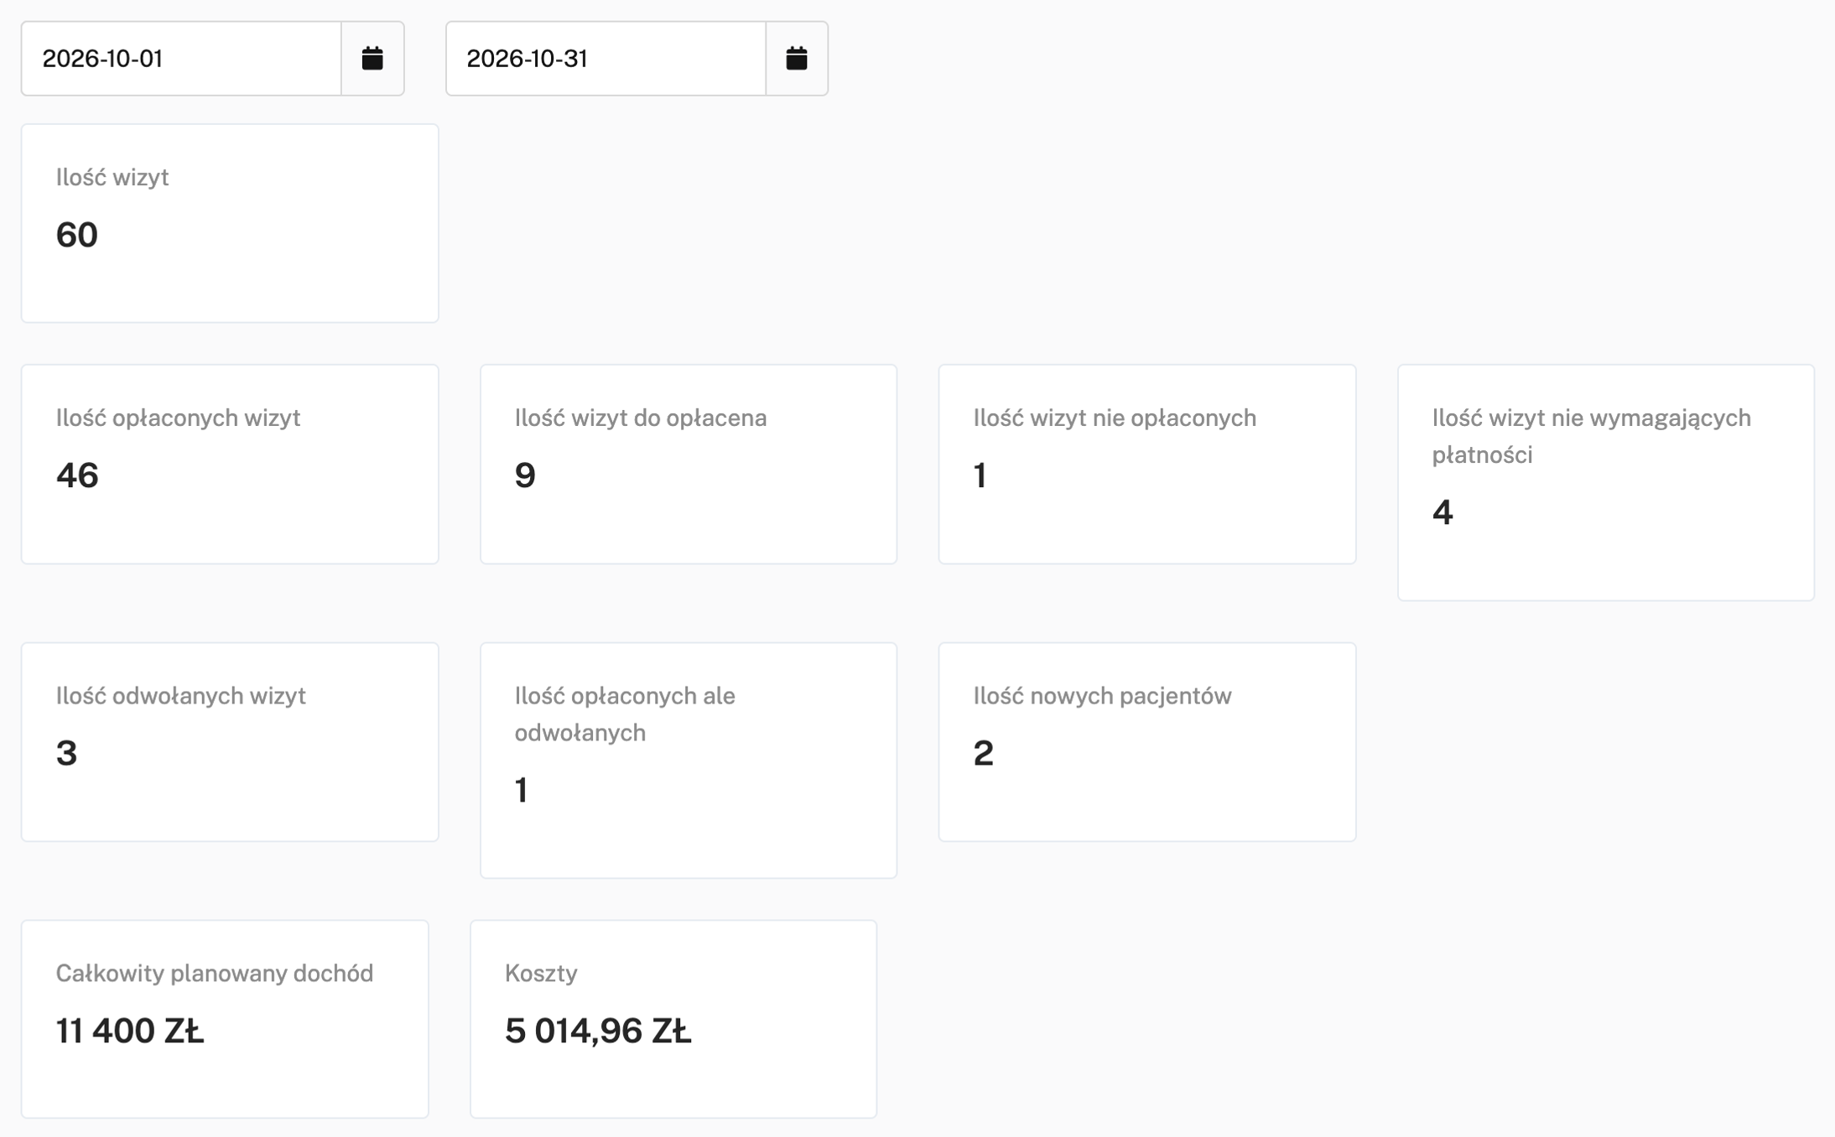Select the 'Ilość odwołanych wizyt' label
Viewport: 1835px width, 1137px height.
[x=181, y=696]
